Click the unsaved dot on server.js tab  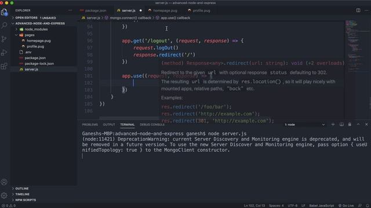(140, 10)
